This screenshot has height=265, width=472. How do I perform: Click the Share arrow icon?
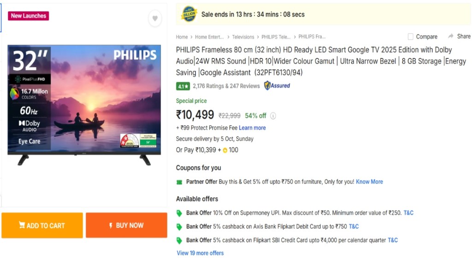point(451,36)
